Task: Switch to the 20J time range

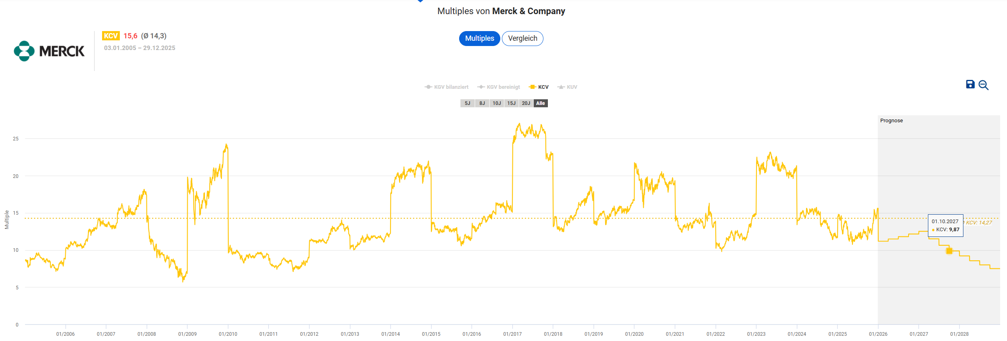Action: coord(526,103)
